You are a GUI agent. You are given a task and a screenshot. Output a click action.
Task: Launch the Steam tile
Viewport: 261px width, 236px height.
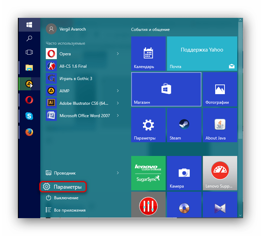[184, 125]
